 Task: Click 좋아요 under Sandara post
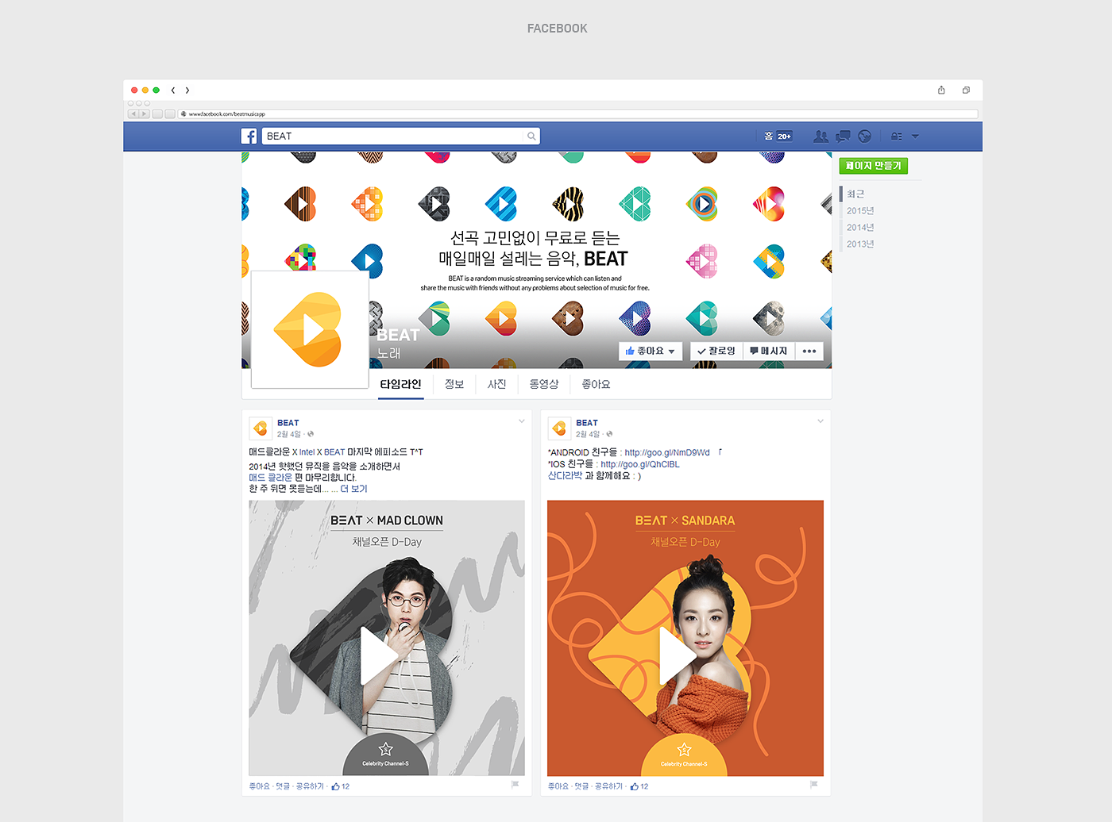click(558, 786)
